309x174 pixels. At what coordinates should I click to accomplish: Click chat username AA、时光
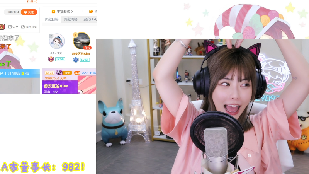pyautogui.click(x=89, y=73)
